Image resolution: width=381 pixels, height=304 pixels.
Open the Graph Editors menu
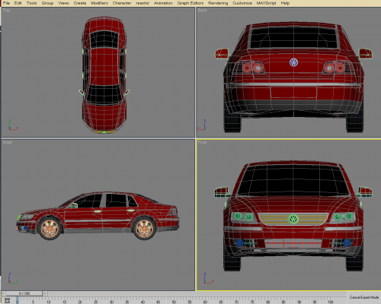[190, 3]
